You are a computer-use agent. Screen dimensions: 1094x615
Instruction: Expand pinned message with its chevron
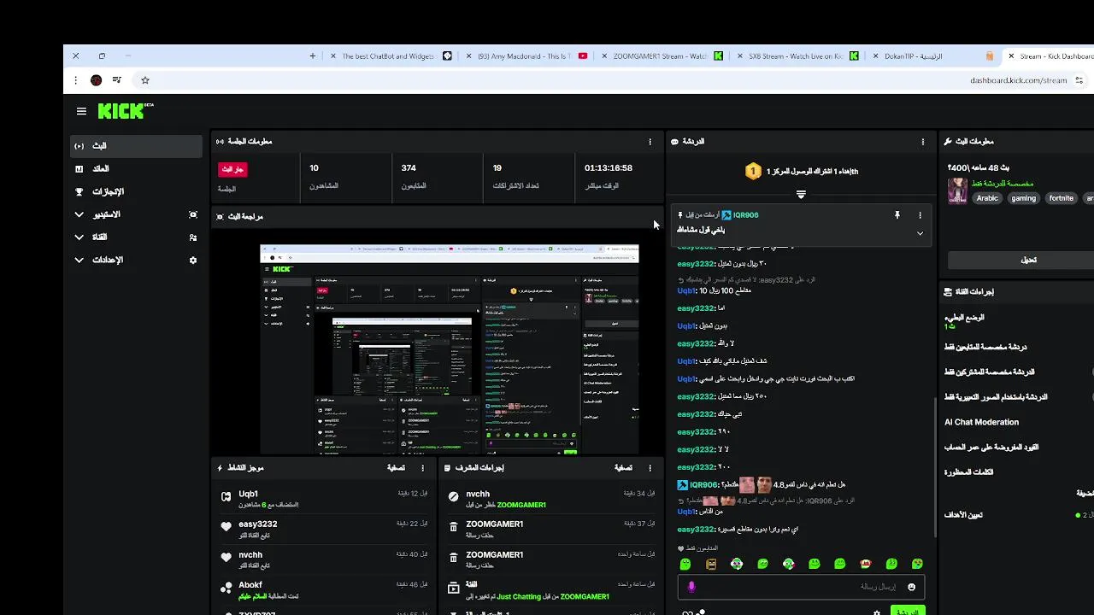pyautogui.click(x=920, y=233)
